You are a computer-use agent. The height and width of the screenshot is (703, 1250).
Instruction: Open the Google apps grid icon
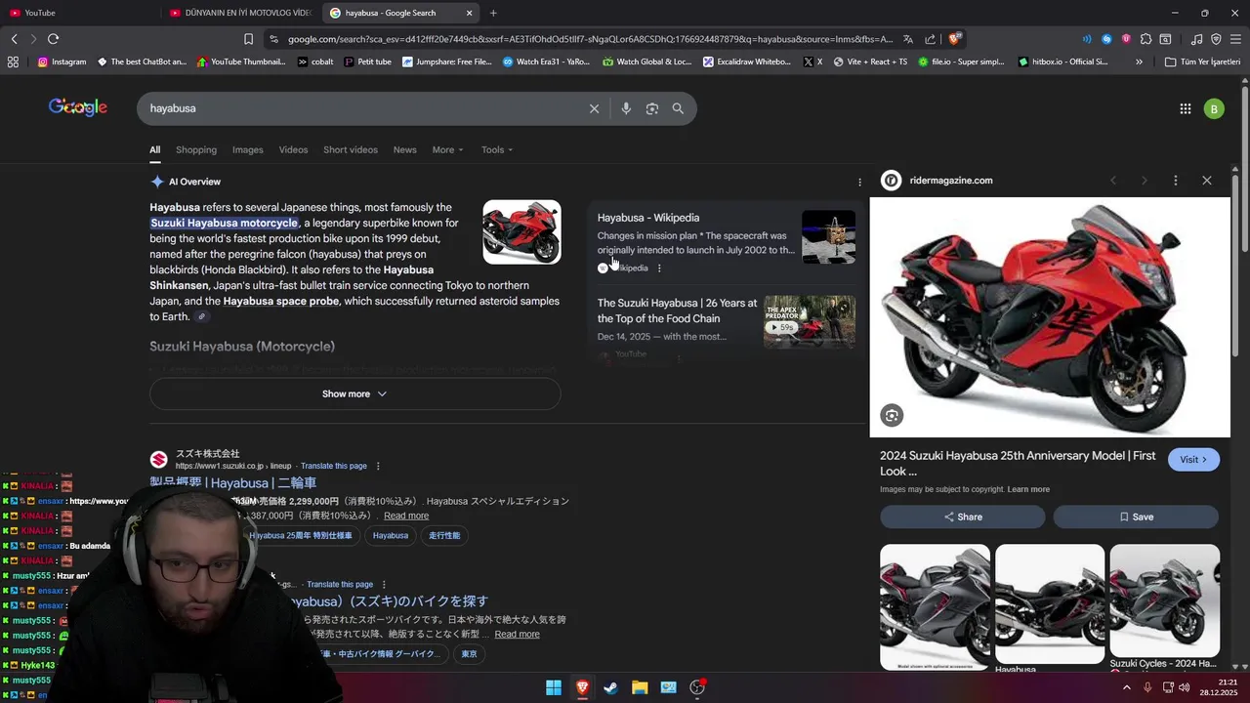[1186, 108]
